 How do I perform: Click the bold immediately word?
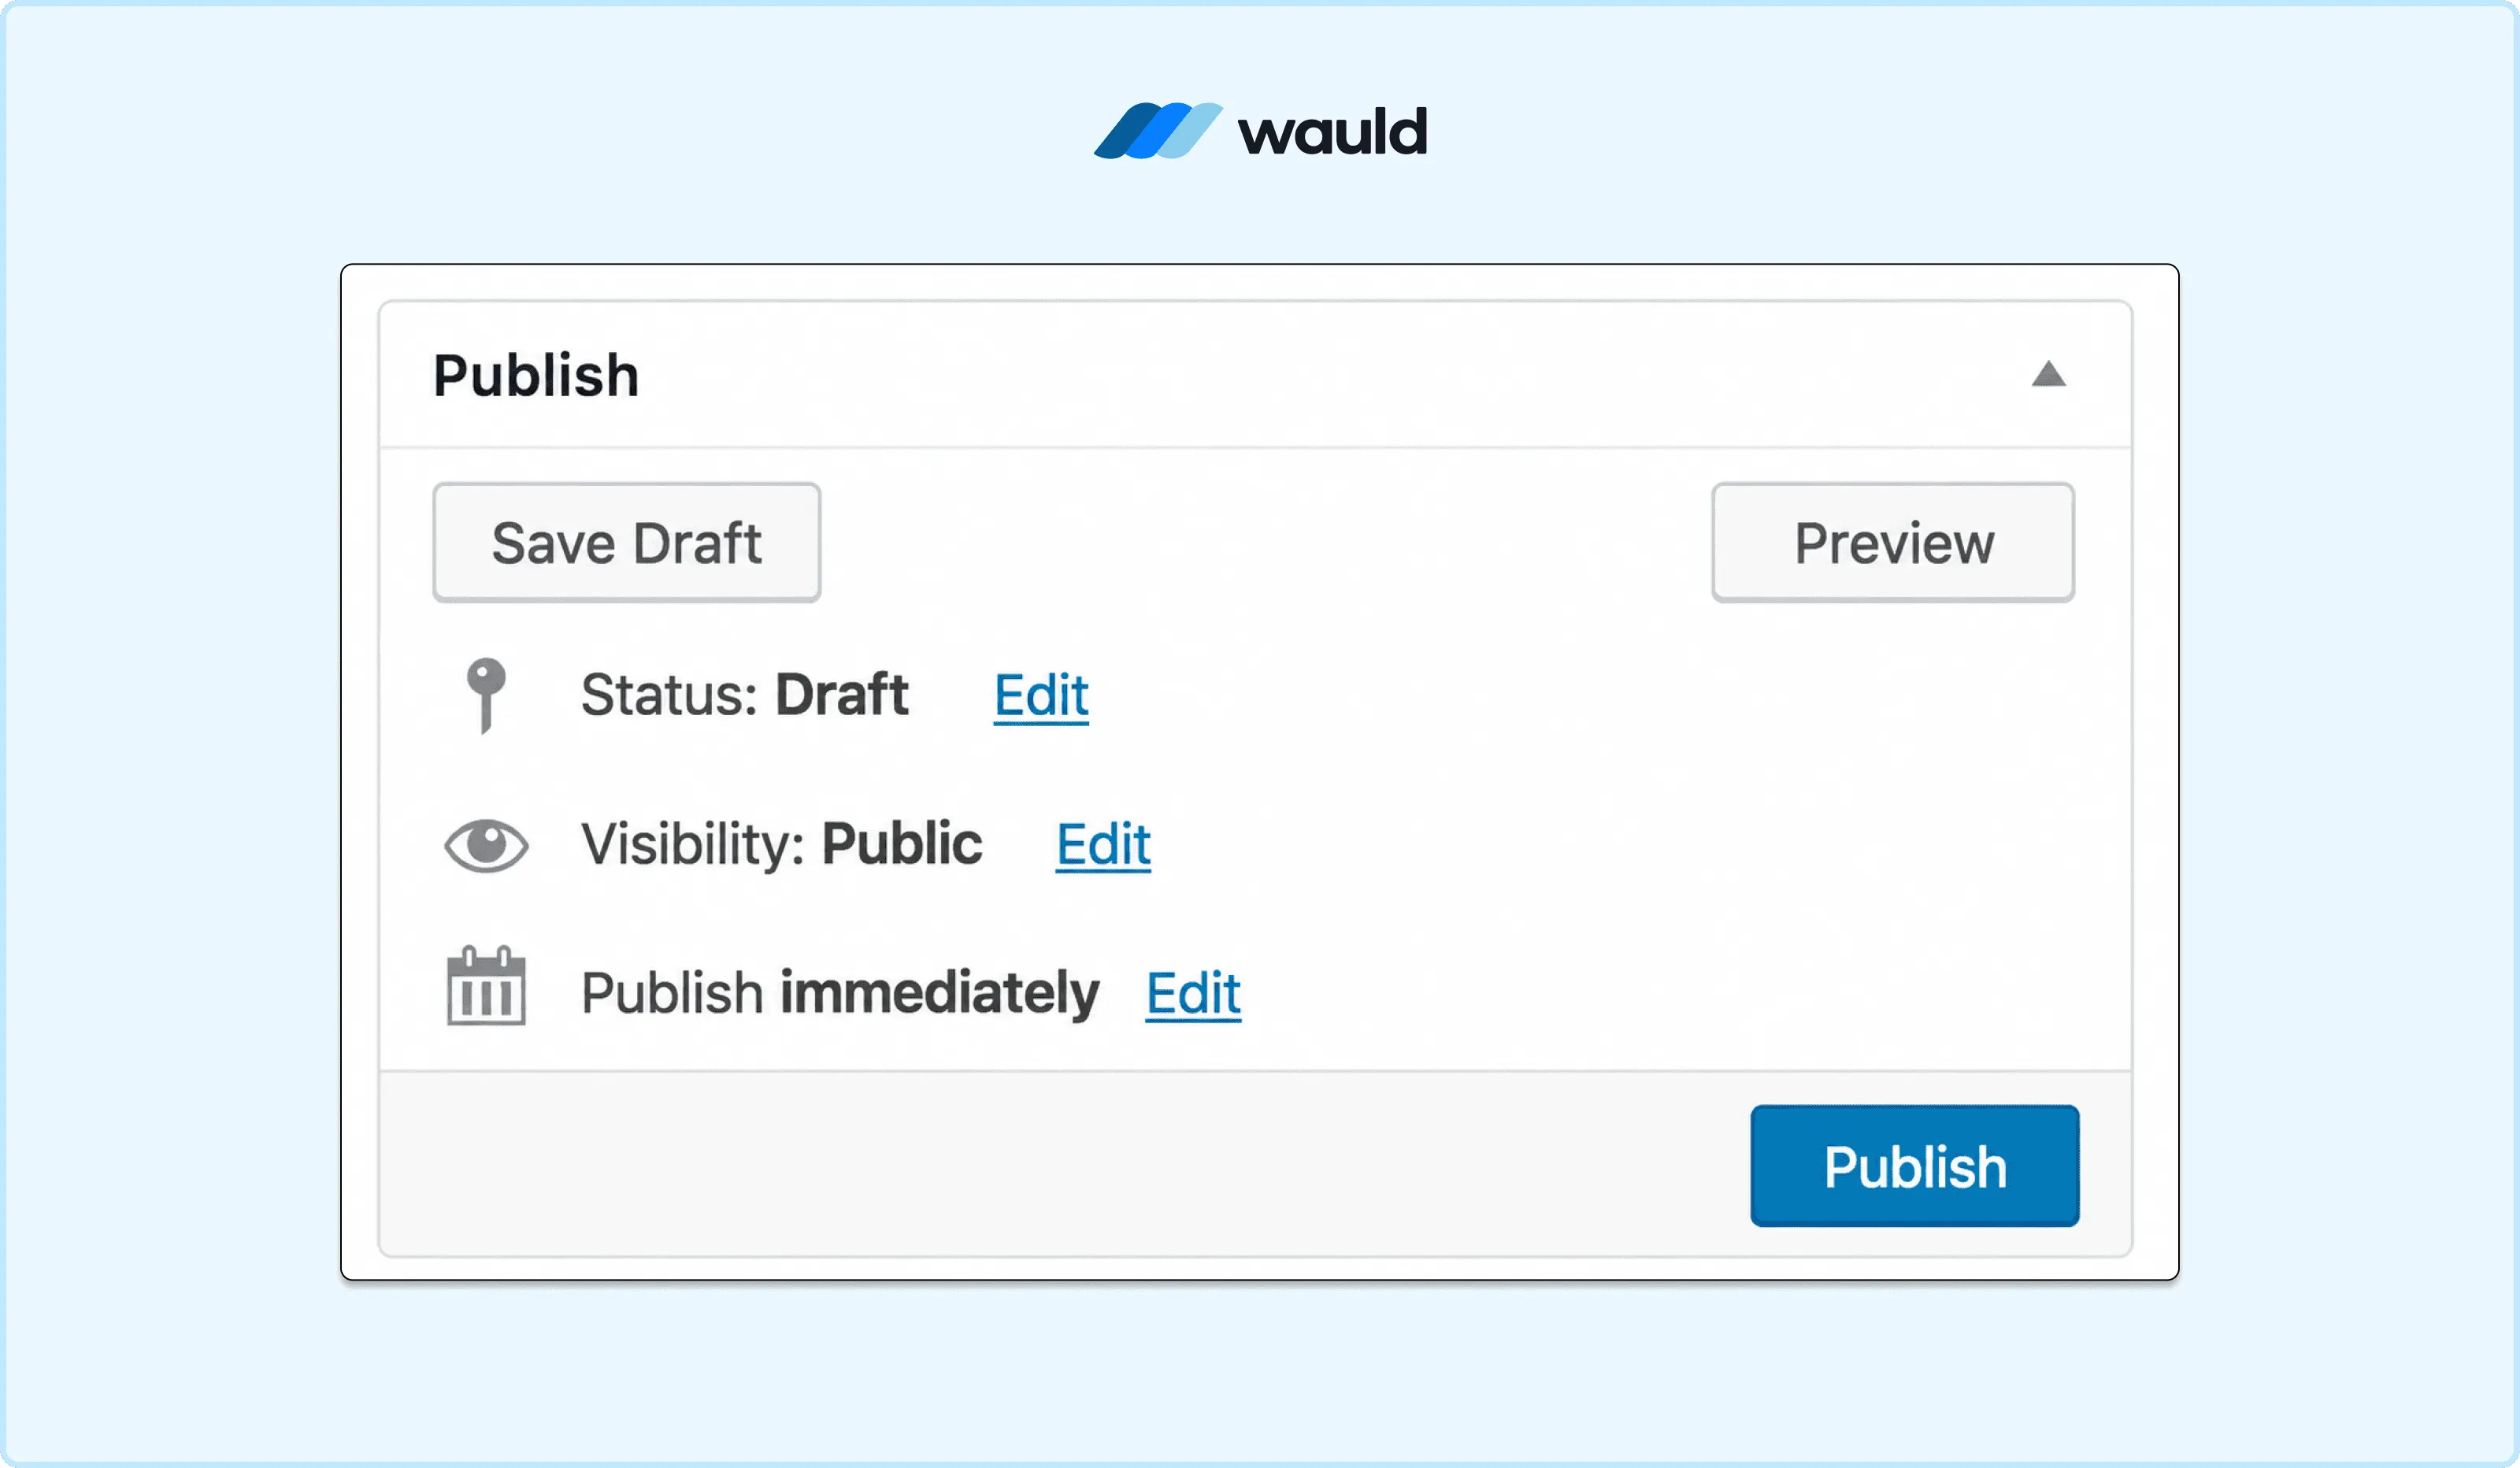(x=939, y=993)
